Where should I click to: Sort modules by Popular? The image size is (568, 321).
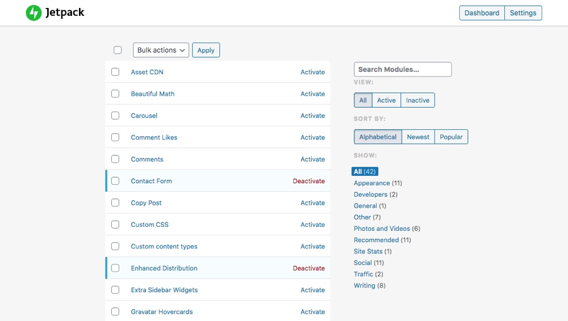[x=451, y=137]
